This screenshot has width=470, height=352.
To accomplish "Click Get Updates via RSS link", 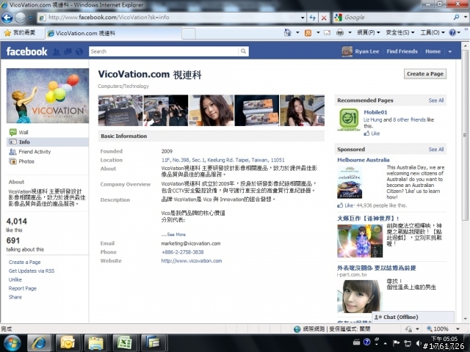I will [x=32, y=271].
